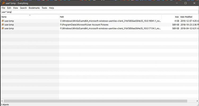Viewport: 199px width, 106px height.
Task: Open the Edit menu
Action: pos(9,8)
